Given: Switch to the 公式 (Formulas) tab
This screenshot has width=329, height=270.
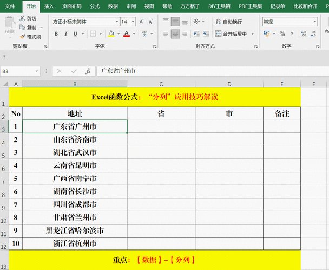Looking at the screenshot, I should click(95, 6).
